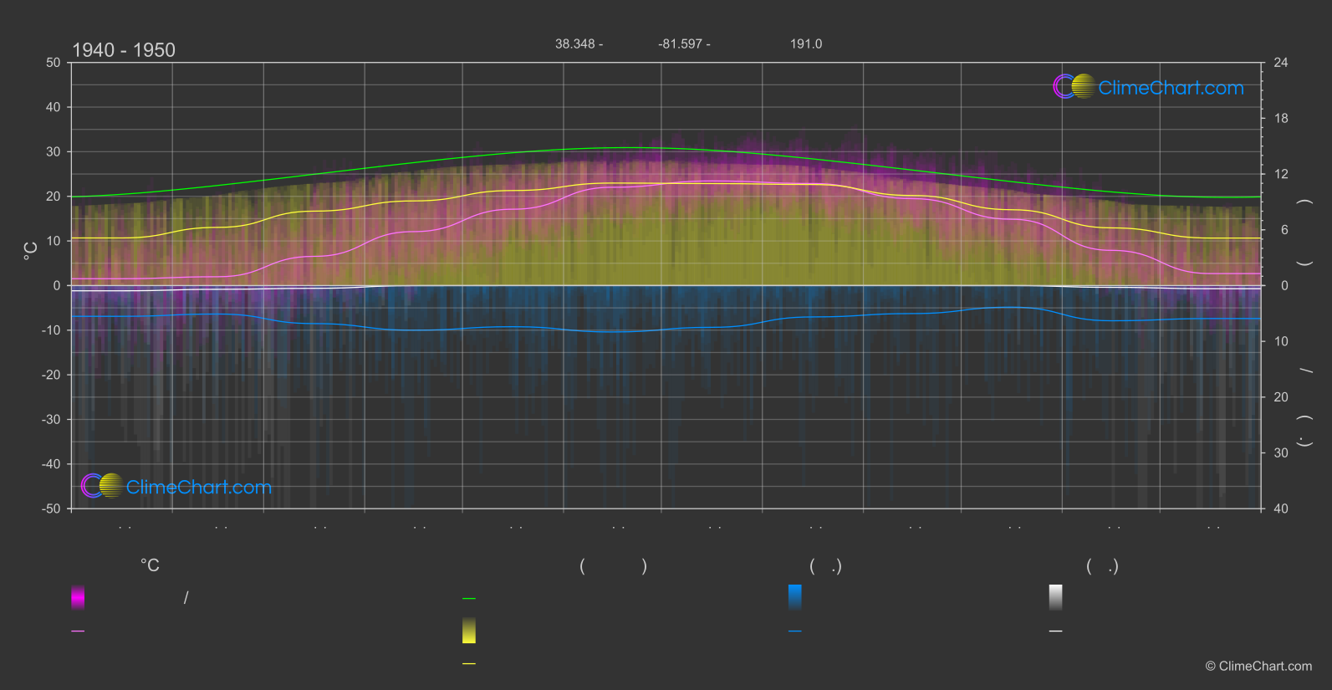Click the 191.0 elevation value

(806, 43)
